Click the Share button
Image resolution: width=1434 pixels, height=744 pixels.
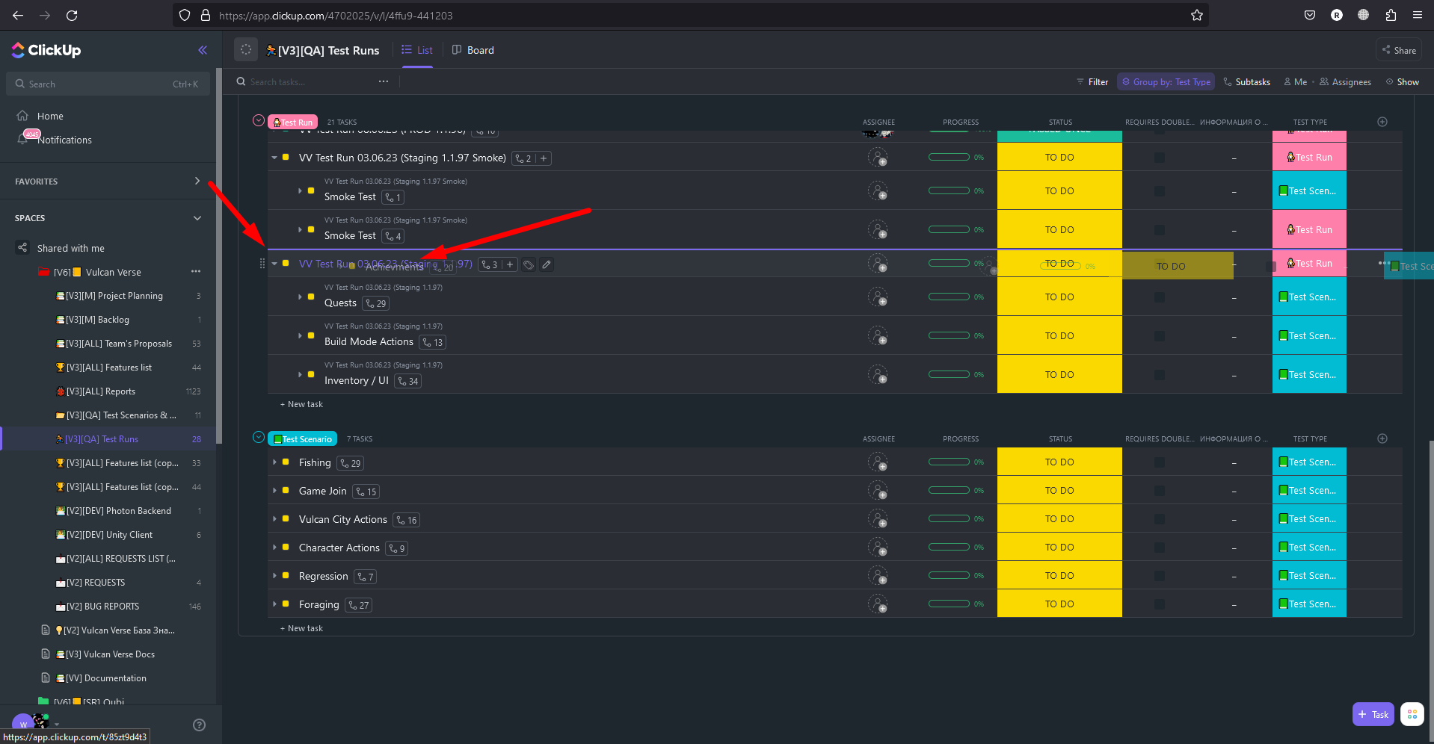(1398, 50)
